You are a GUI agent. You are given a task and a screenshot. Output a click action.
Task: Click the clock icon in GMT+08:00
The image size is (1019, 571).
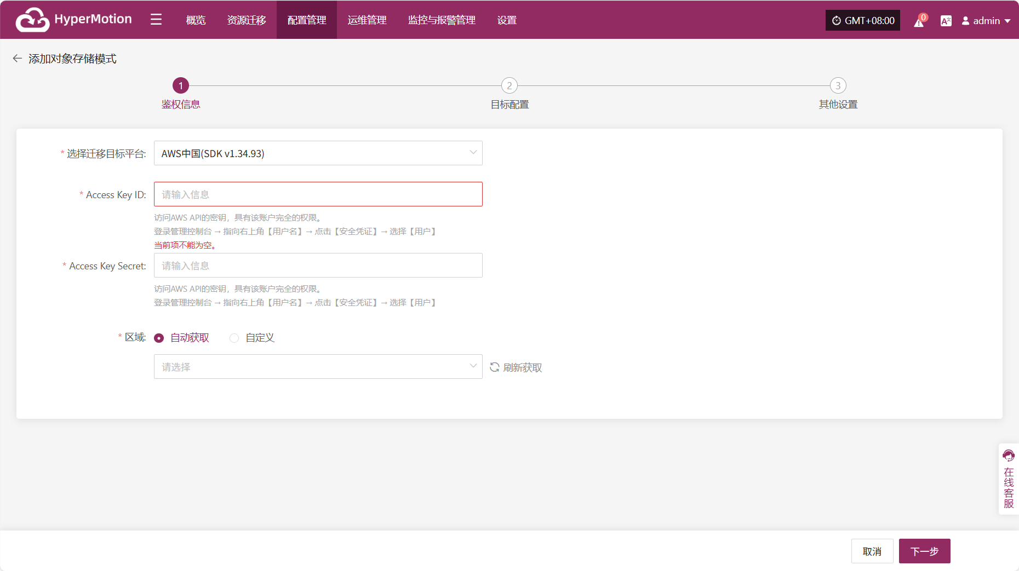coord(837,21)
